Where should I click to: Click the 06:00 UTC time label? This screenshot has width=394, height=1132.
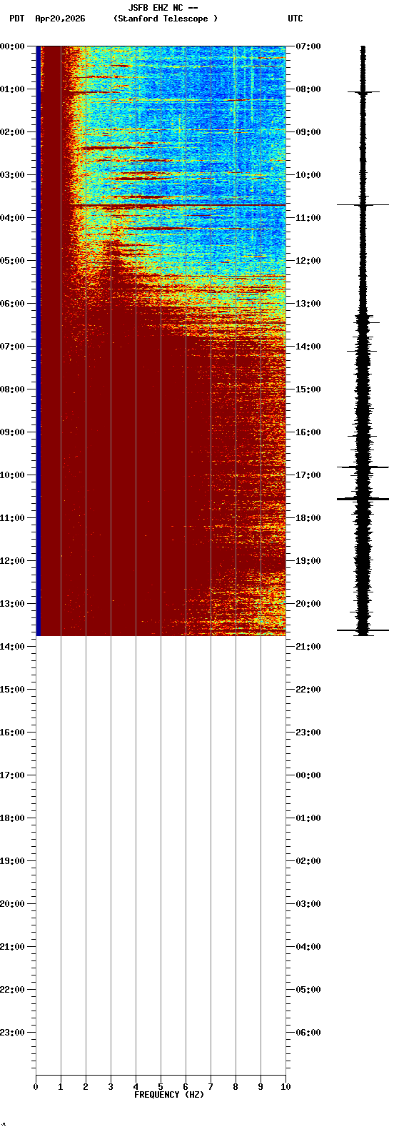[308, 1033]
